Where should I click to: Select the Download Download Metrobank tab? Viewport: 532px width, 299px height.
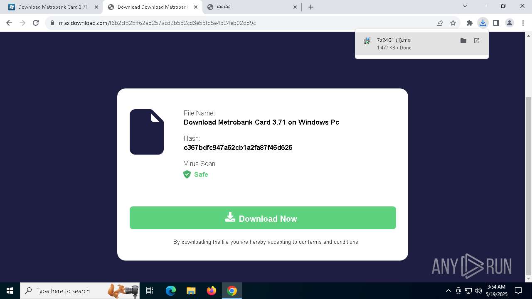(x=152, y=7)
